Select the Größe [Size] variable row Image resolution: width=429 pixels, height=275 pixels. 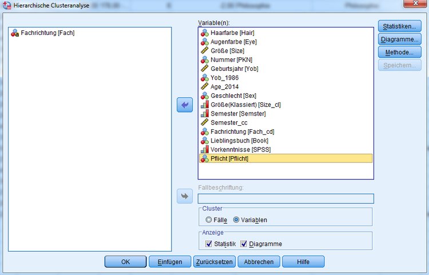(285, 50)
